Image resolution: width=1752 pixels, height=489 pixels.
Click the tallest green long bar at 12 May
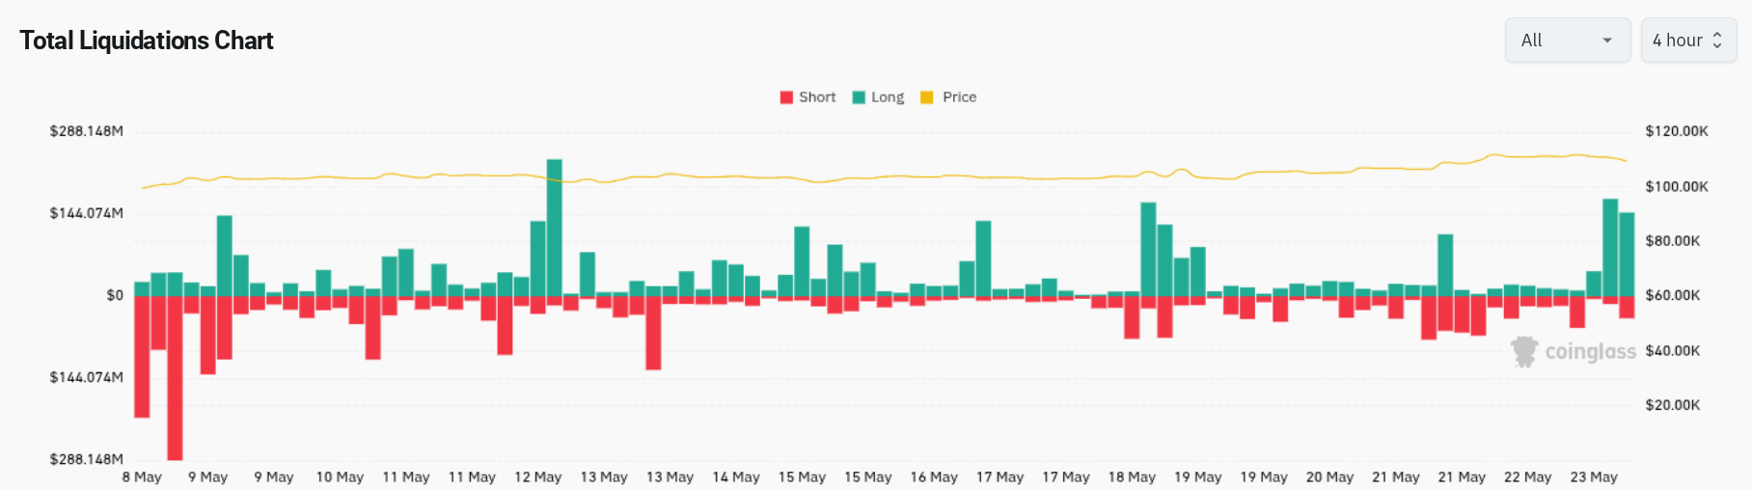(554, 228)
